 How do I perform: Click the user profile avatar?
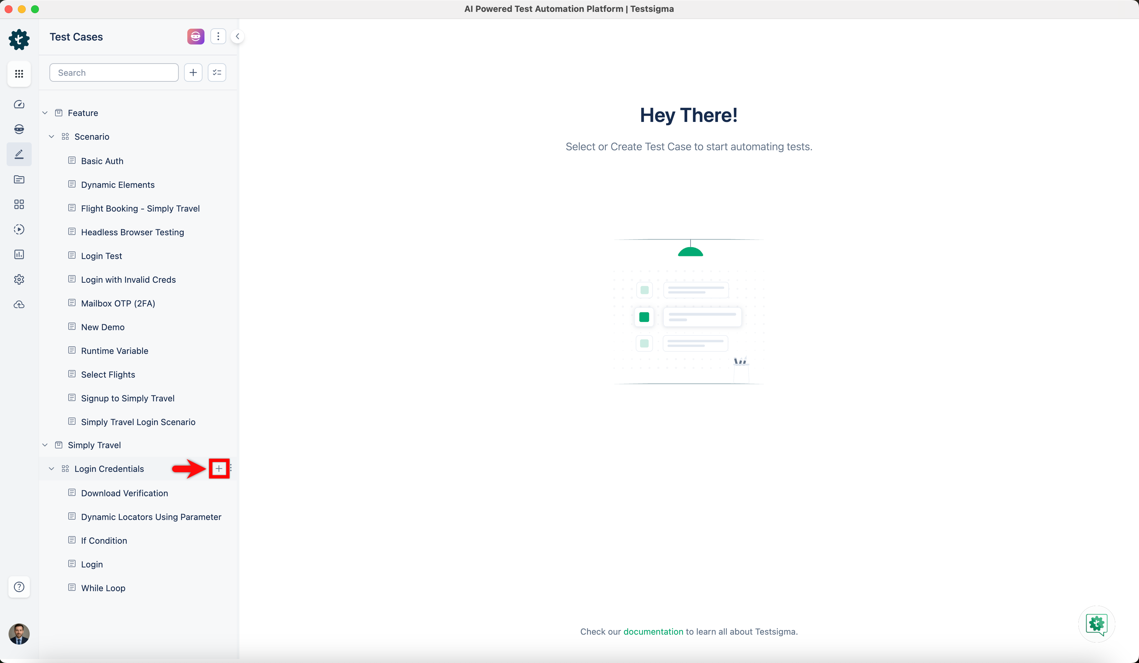[x=19, y=634]
